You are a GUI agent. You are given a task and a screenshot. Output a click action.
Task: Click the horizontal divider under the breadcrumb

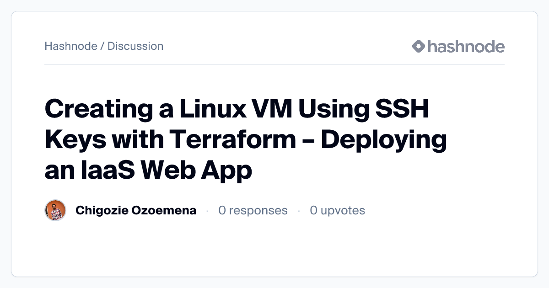click(274, 64)
